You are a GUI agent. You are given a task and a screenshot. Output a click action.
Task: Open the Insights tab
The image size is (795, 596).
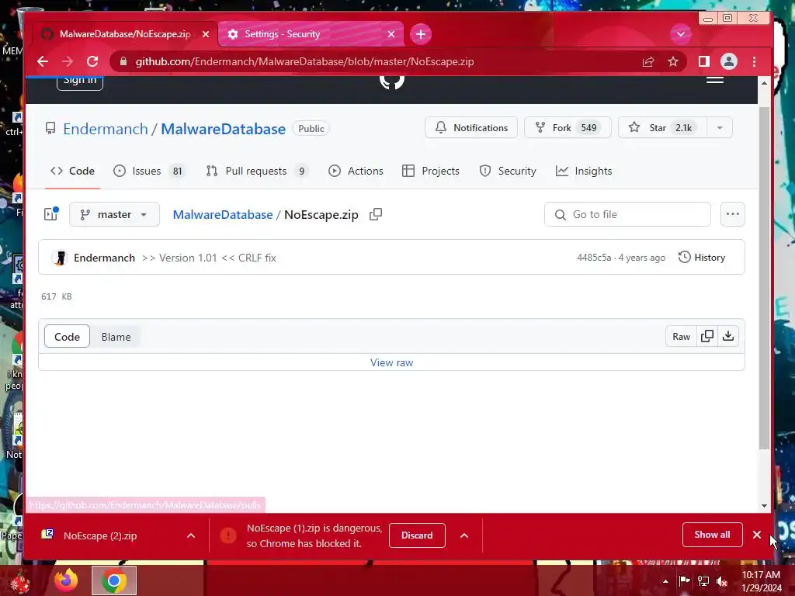tap(584, 172)
